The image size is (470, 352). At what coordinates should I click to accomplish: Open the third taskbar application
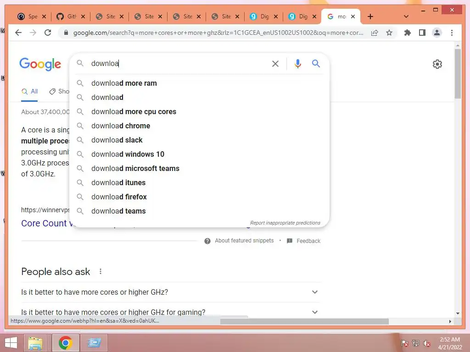pyautogui.click(x=94, y=343)
